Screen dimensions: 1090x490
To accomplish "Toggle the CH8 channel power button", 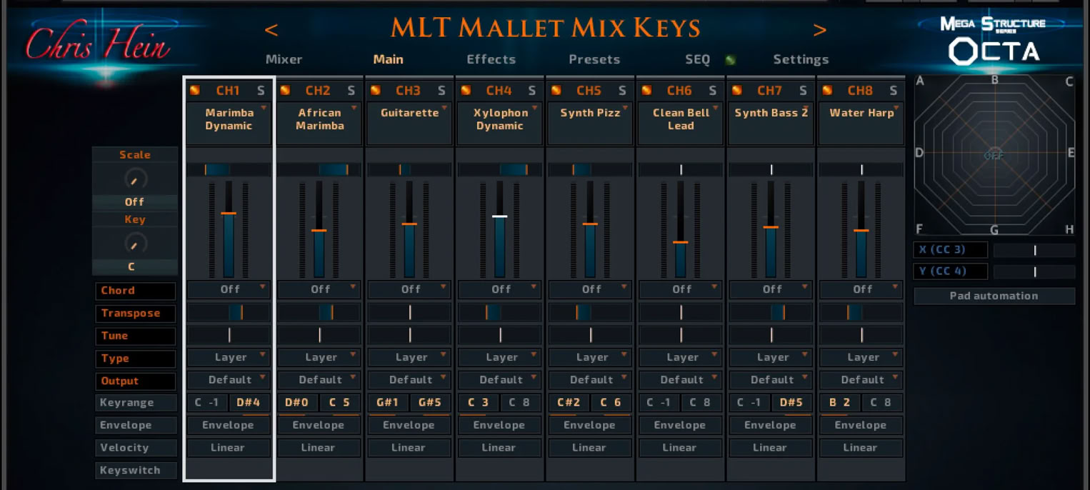I will (x=827, y=91).
